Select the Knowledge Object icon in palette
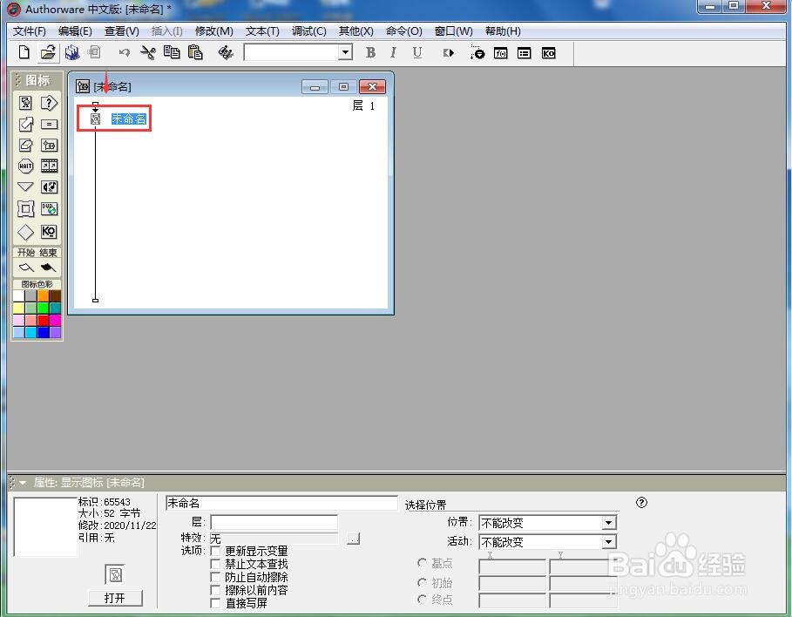 [x=49, y=232]
